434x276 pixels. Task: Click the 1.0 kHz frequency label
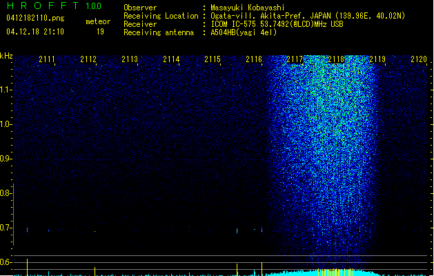(6, 124)
